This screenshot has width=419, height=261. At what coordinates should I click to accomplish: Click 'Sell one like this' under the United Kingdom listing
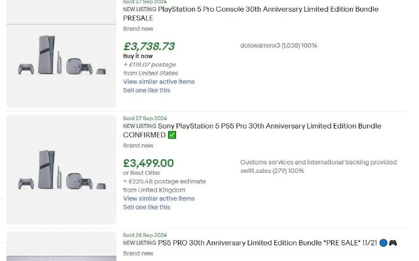(147, 207)
